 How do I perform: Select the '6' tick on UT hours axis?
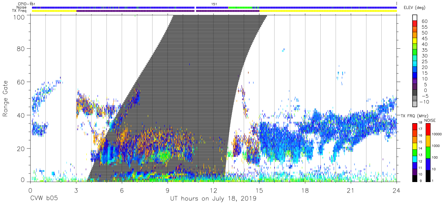(x=122, y=191)
